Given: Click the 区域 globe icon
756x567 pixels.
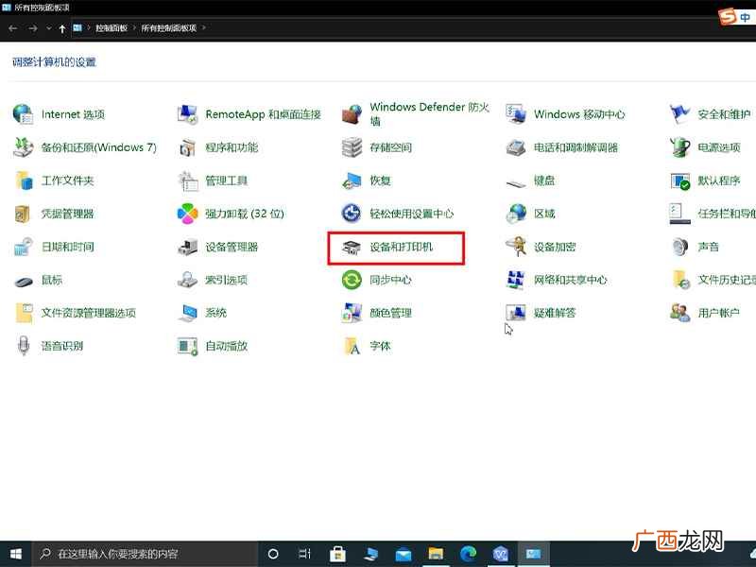Looking at the screenshot, I should 516,214.
